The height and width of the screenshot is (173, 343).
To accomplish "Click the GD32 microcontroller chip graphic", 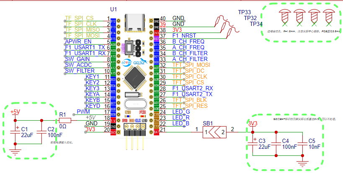I will point(134,79).
